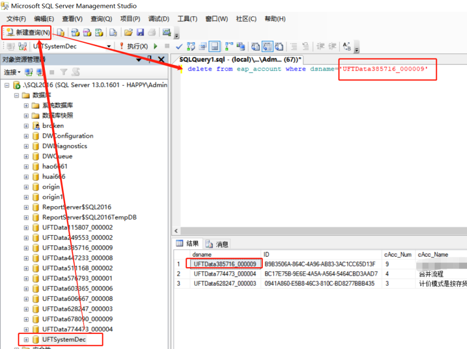Click the Change Connection icon
Viewport: 467px width, 349px height.
click(x=22, y=46)
